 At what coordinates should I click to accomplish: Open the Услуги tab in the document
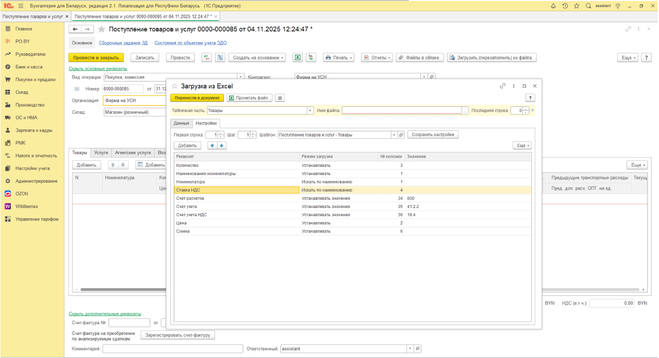click(101, 152)
